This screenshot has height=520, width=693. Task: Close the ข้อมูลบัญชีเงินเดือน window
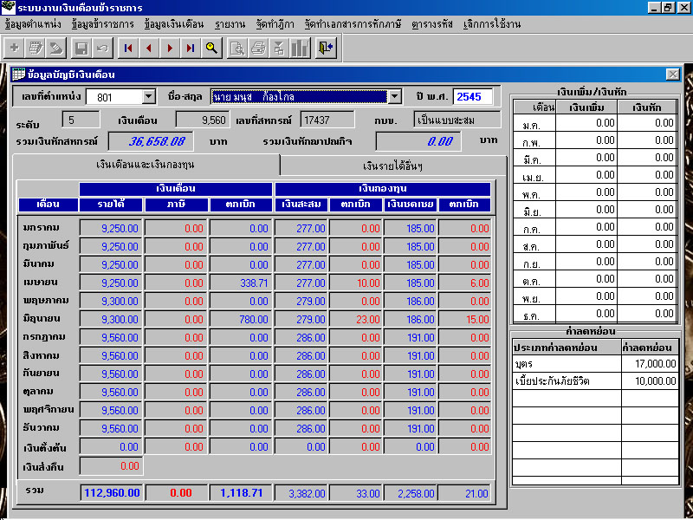pyautogui.click(x=673, y=75)
